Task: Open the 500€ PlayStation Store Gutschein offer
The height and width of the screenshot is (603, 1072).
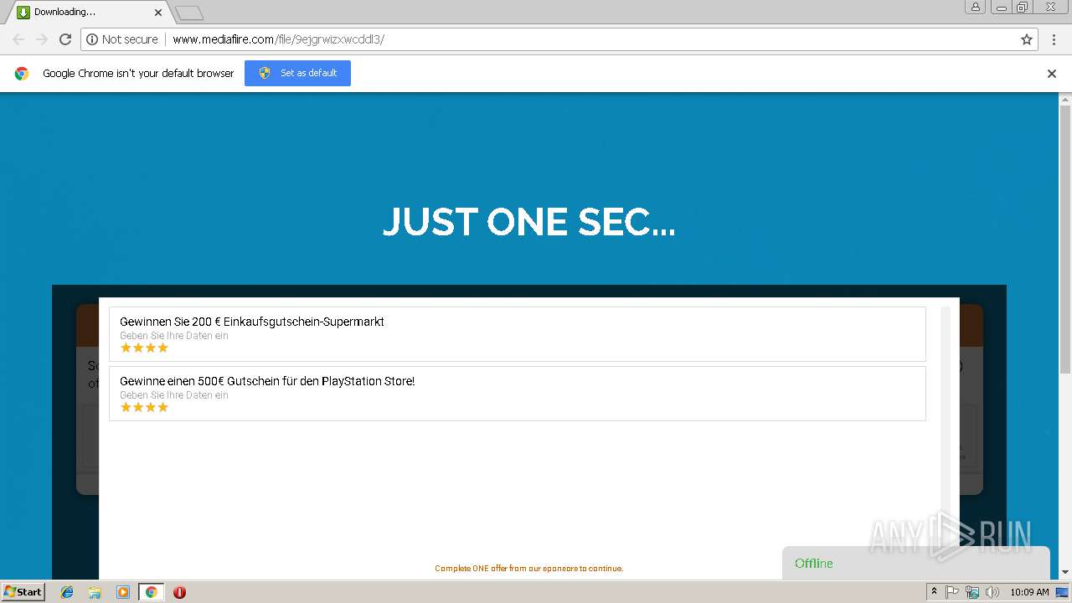Action: click(517, 394)
